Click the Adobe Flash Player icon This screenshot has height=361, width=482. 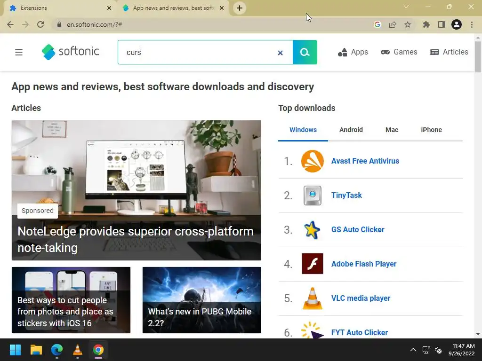point(313,264)
